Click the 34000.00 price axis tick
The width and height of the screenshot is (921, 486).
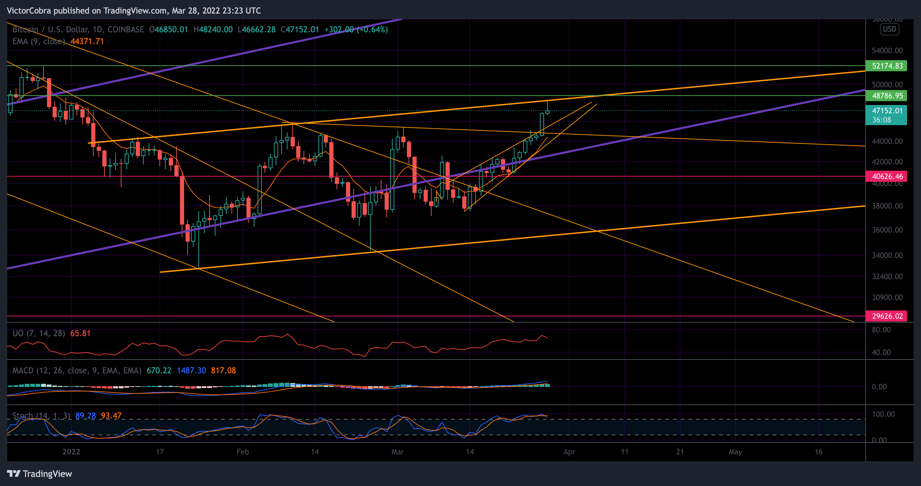click(887, 255)
